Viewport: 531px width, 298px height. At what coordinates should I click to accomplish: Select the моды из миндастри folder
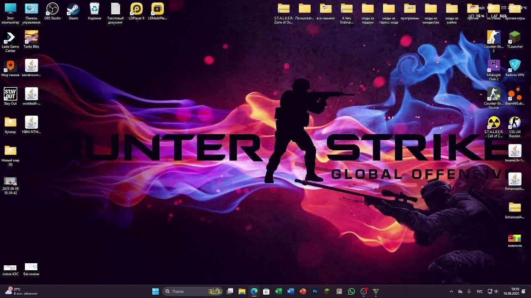tap(431, 13)
